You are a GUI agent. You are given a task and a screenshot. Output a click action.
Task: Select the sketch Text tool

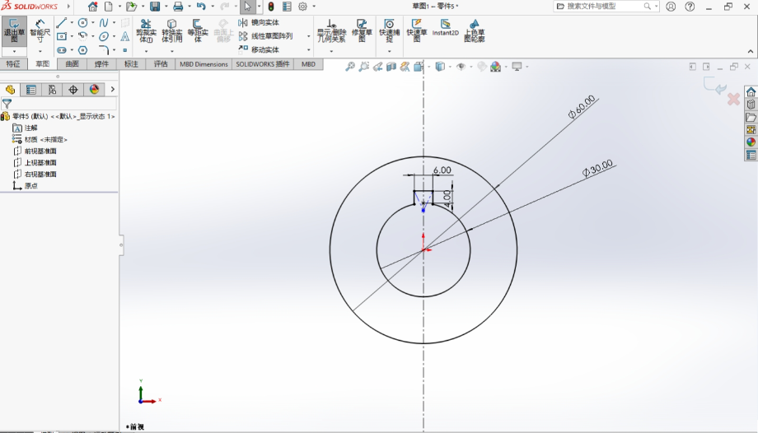point(124,36)
